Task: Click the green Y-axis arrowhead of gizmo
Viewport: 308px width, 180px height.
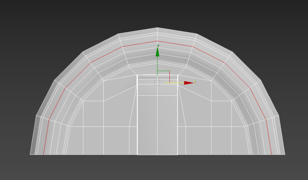Action: (157, 52)
